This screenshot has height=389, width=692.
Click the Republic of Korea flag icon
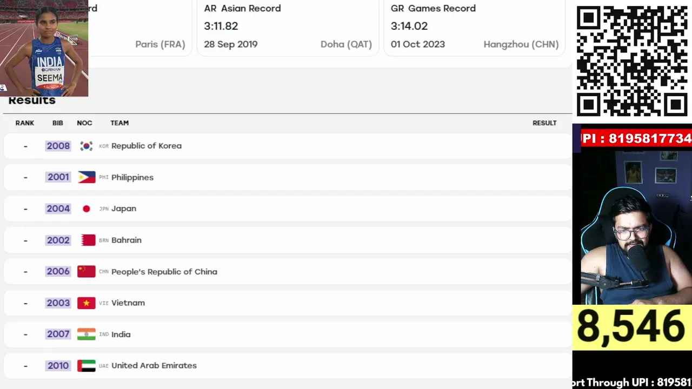pos(86,146)
